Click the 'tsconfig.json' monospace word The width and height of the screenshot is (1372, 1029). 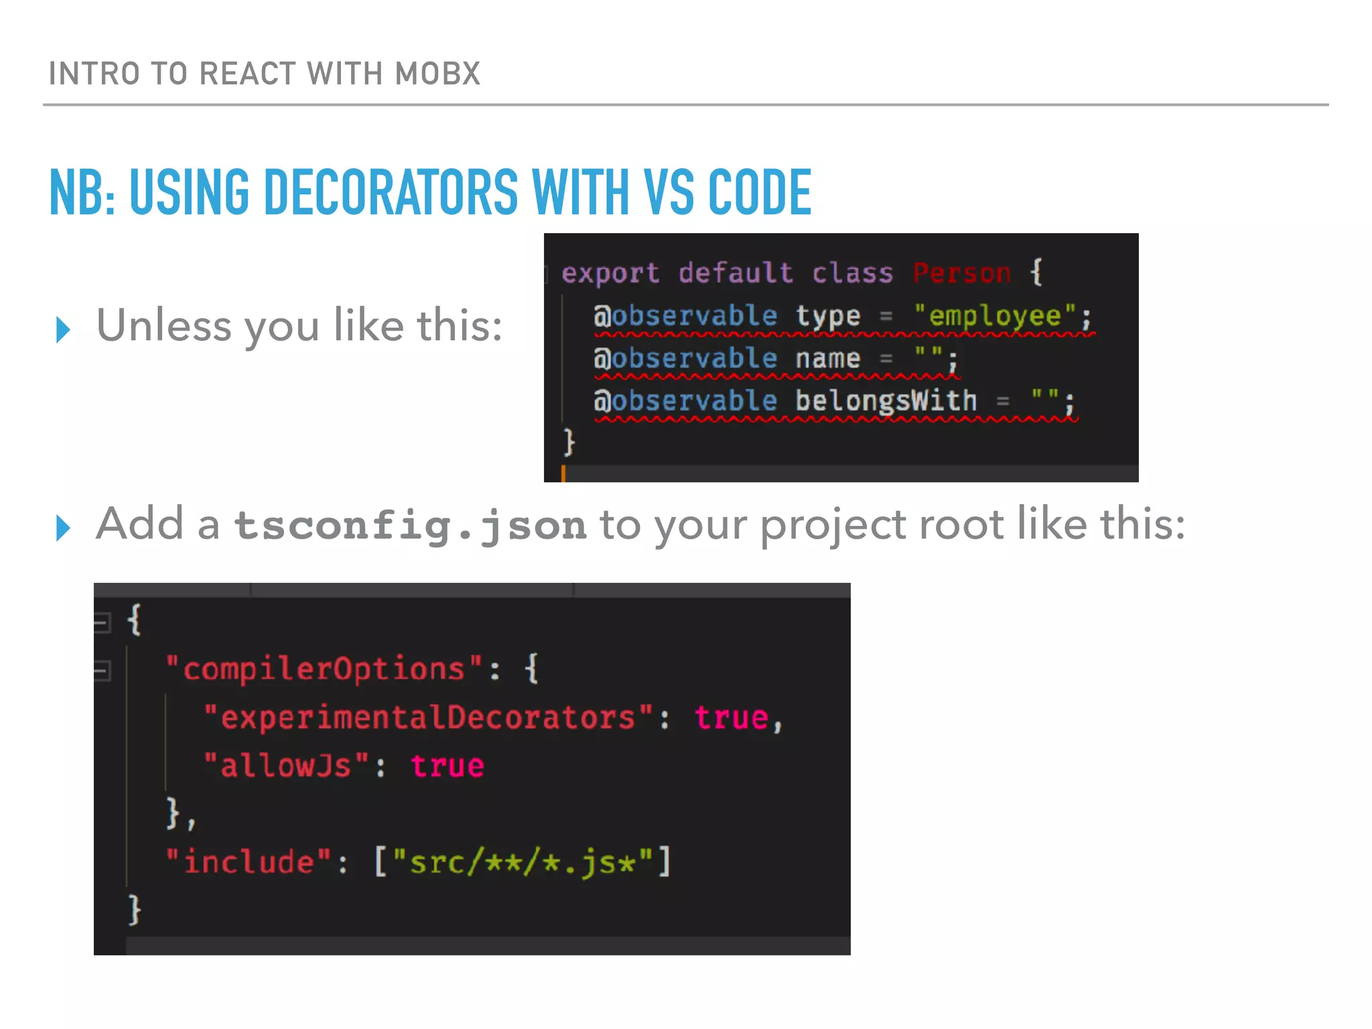pyautogui.click(x=411, y=525)
